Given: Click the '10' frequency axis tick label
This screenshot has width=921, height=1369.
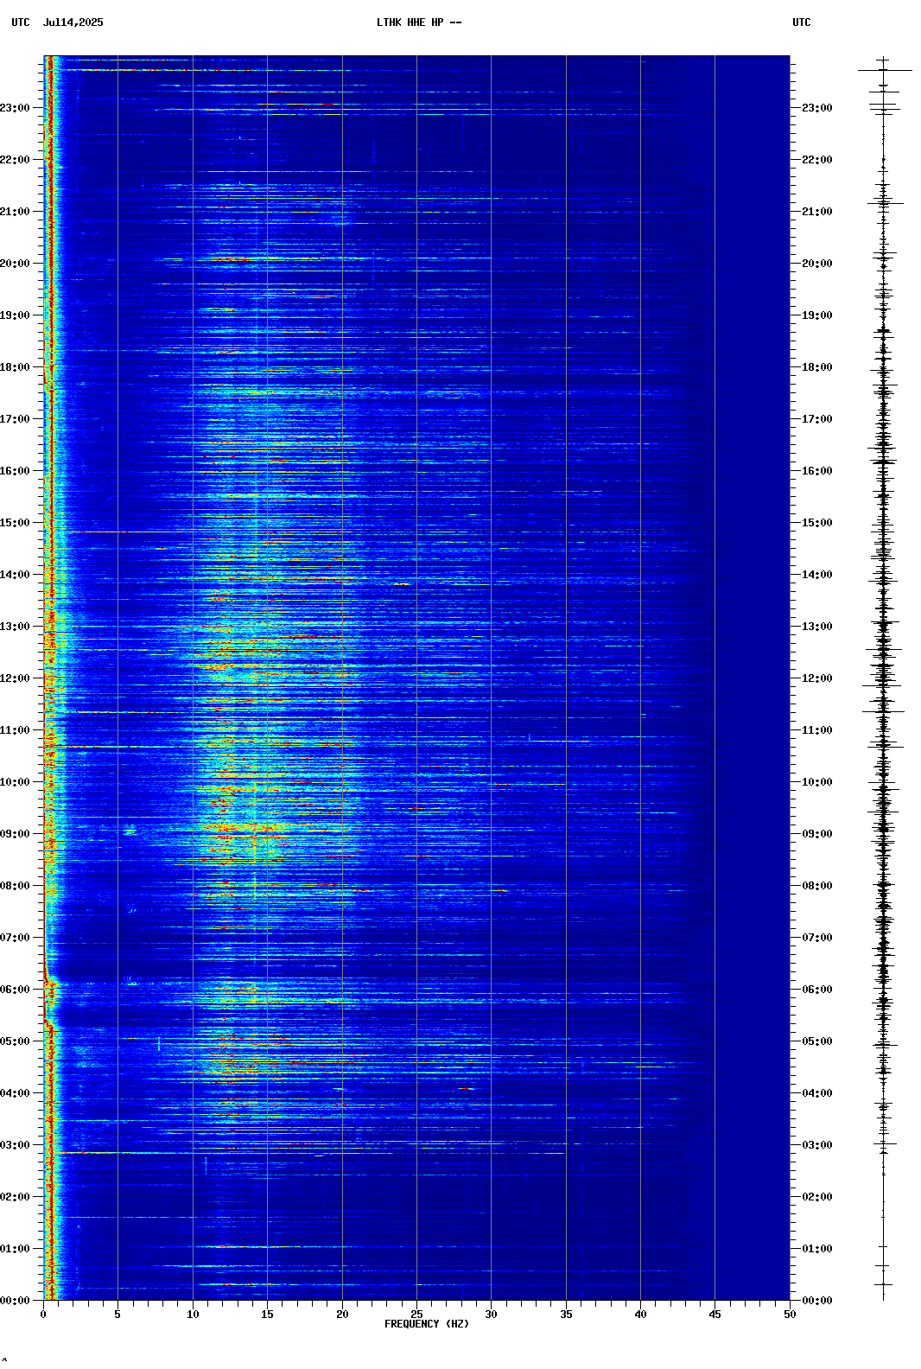Looking at the screenshot, I should 193,1315.
